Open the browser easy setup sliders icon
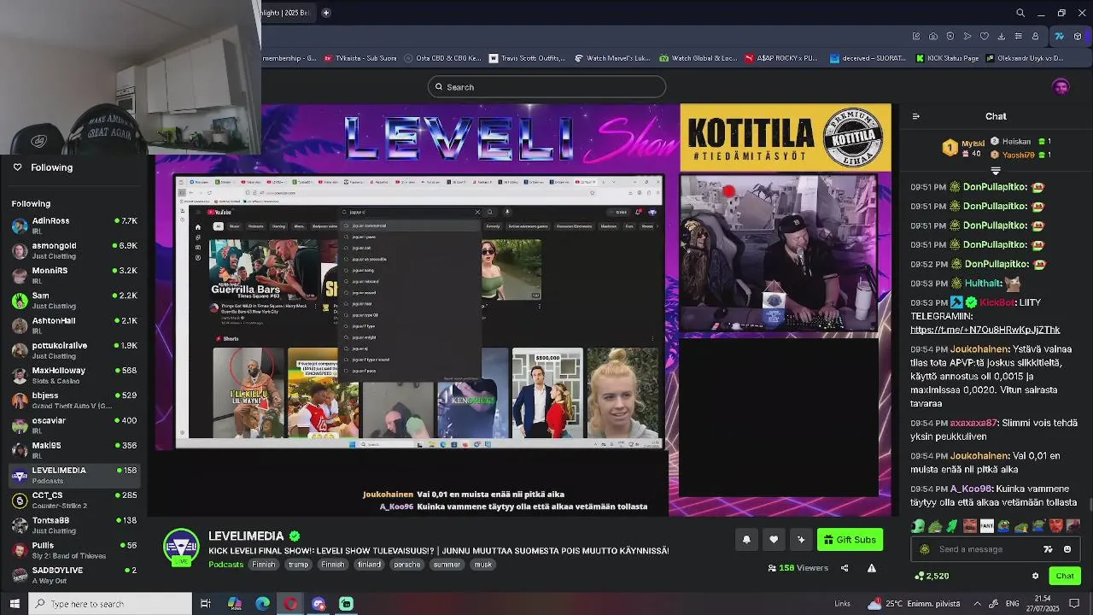 pos(1018,36)
